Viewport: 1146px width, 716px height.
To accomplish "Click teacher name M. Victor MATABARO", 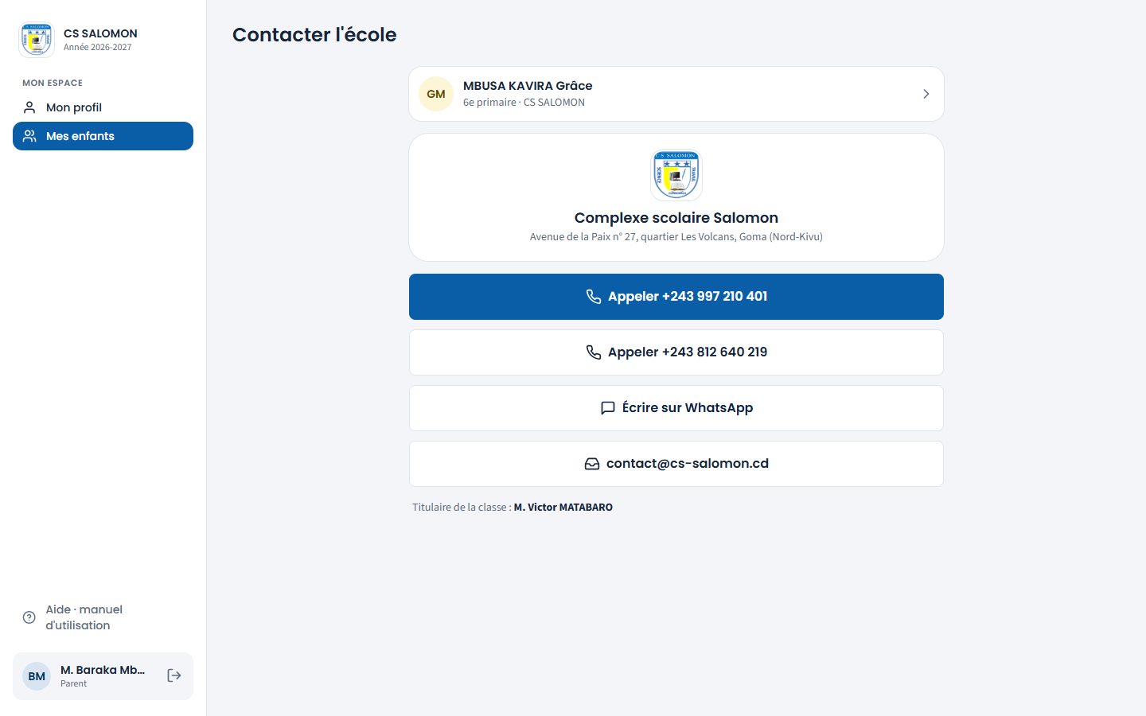I will [563, 507].
